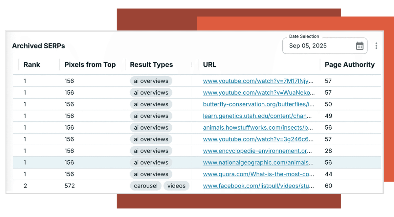This screenshot has width=394, height=217.
Task: Click the videos result type tag
Action: coord(176,186)
